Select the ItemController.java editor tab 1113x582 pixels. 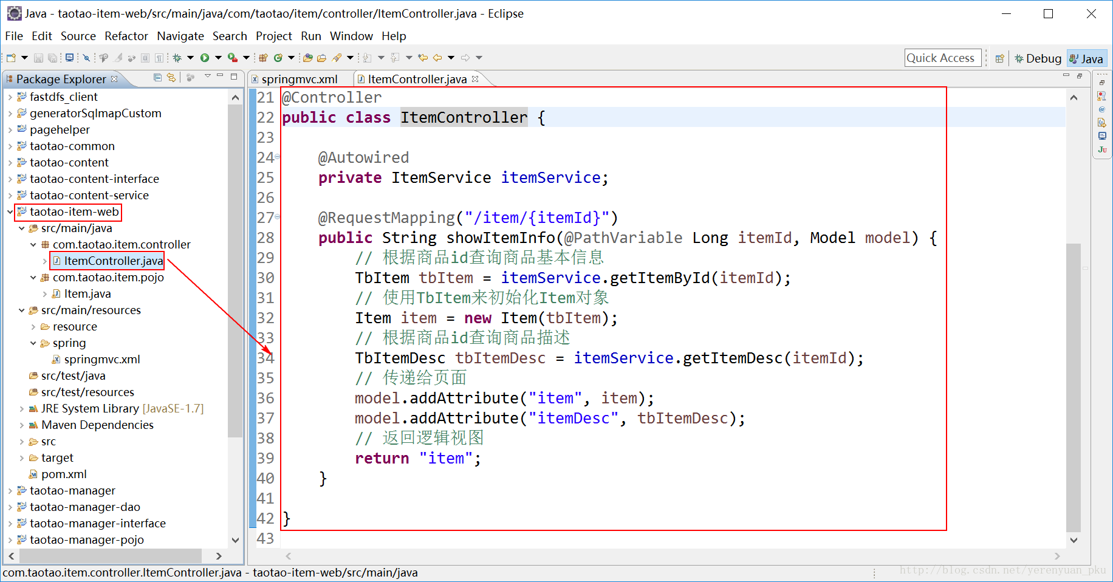point(417,79)
